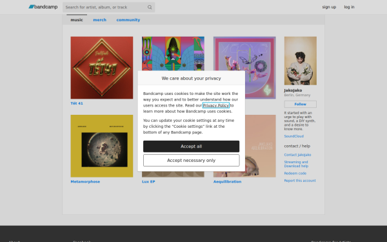This screenshot has height=242, width=387.
Task: Open the Aequilibration title link
Action: [227, 181]
